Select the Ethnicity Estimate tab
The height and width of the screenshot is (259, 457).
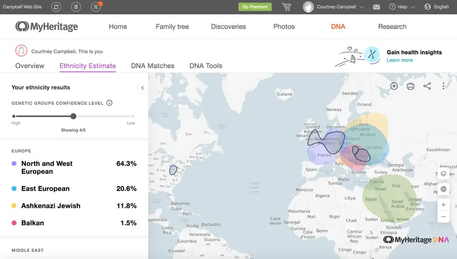point(88,66)
